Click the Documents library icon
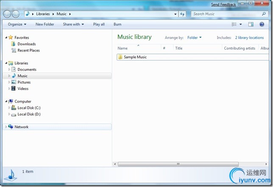Image resolution: width=273 pixels, height=187 pixels. (14, 70)
